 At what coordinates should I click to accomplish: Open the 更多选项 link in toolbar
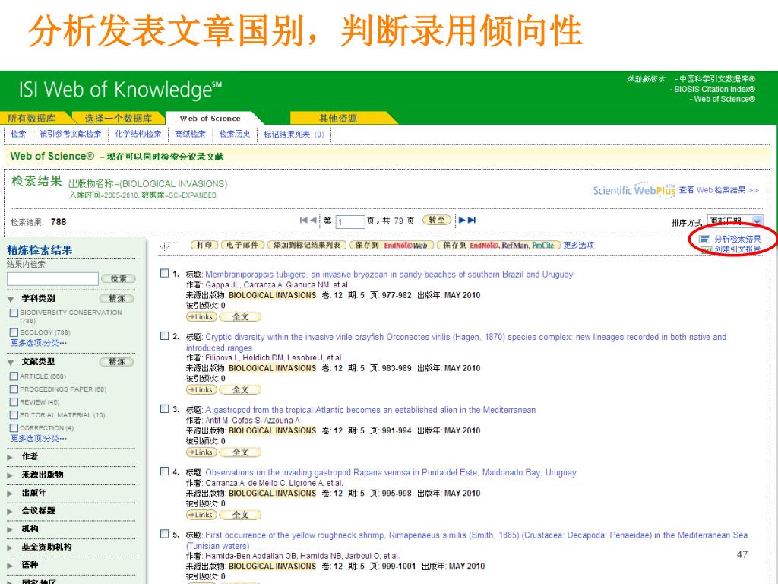click(578, 246)
